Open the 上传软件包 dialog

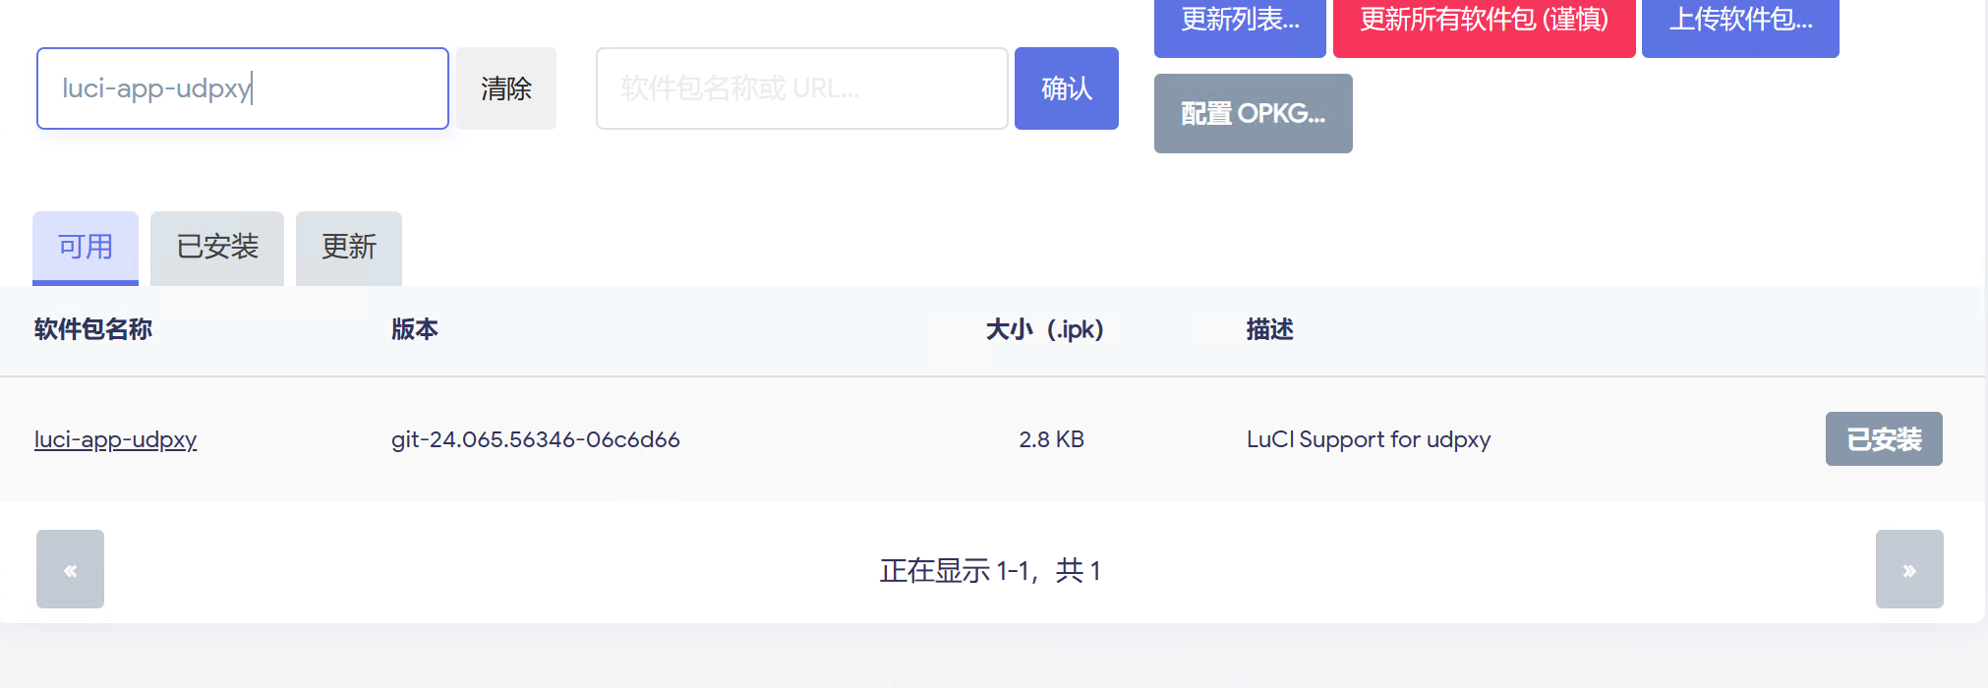click(x=1739, y=22)
